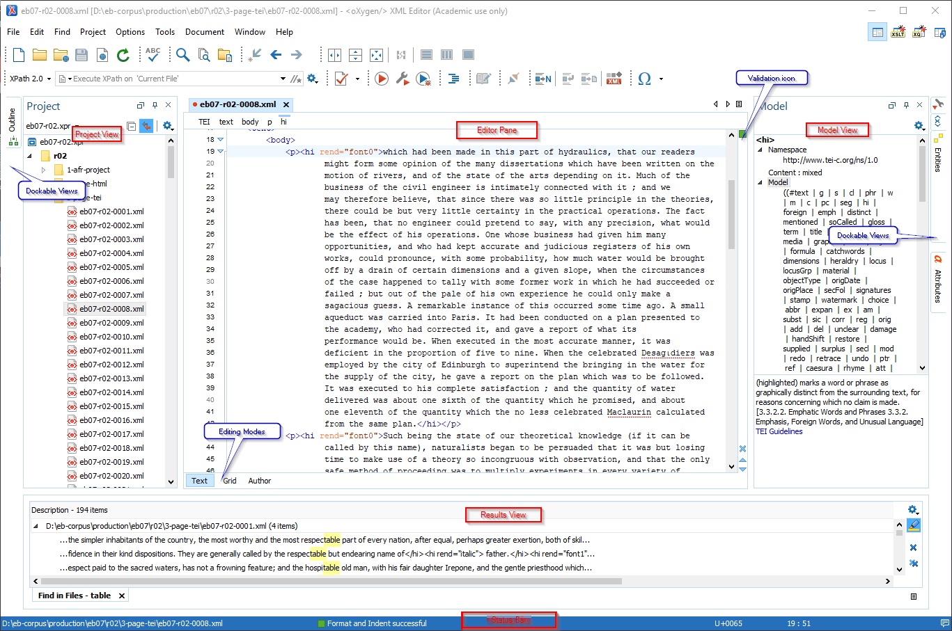Collapse the Model section in Model view

coord(760,182)
